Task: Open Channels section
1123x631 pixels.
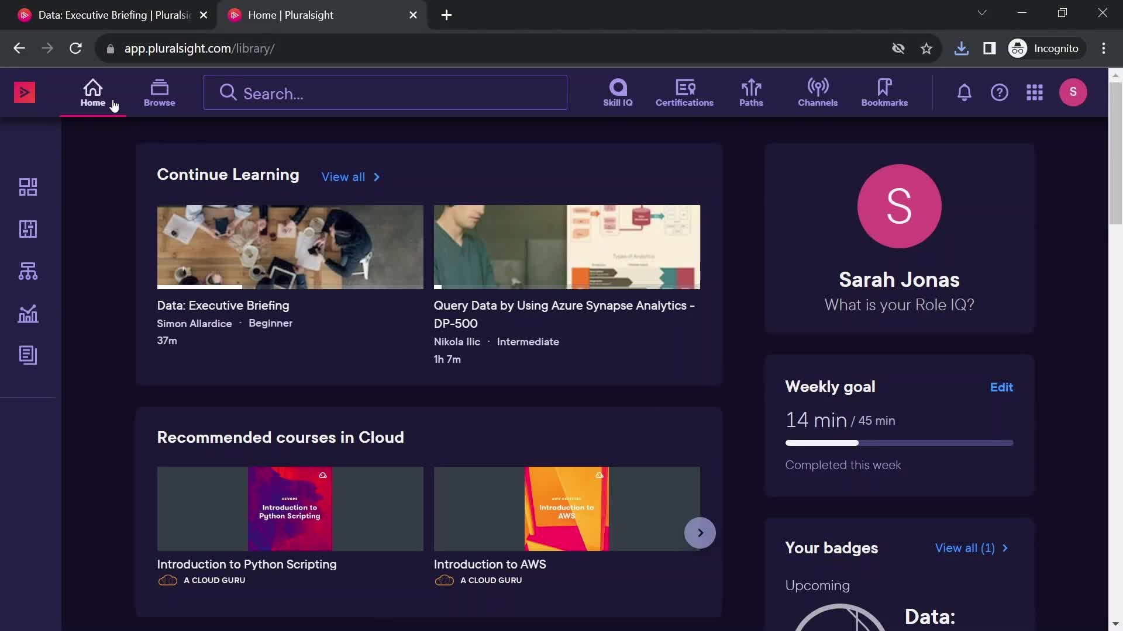Action: coord(818,92)
